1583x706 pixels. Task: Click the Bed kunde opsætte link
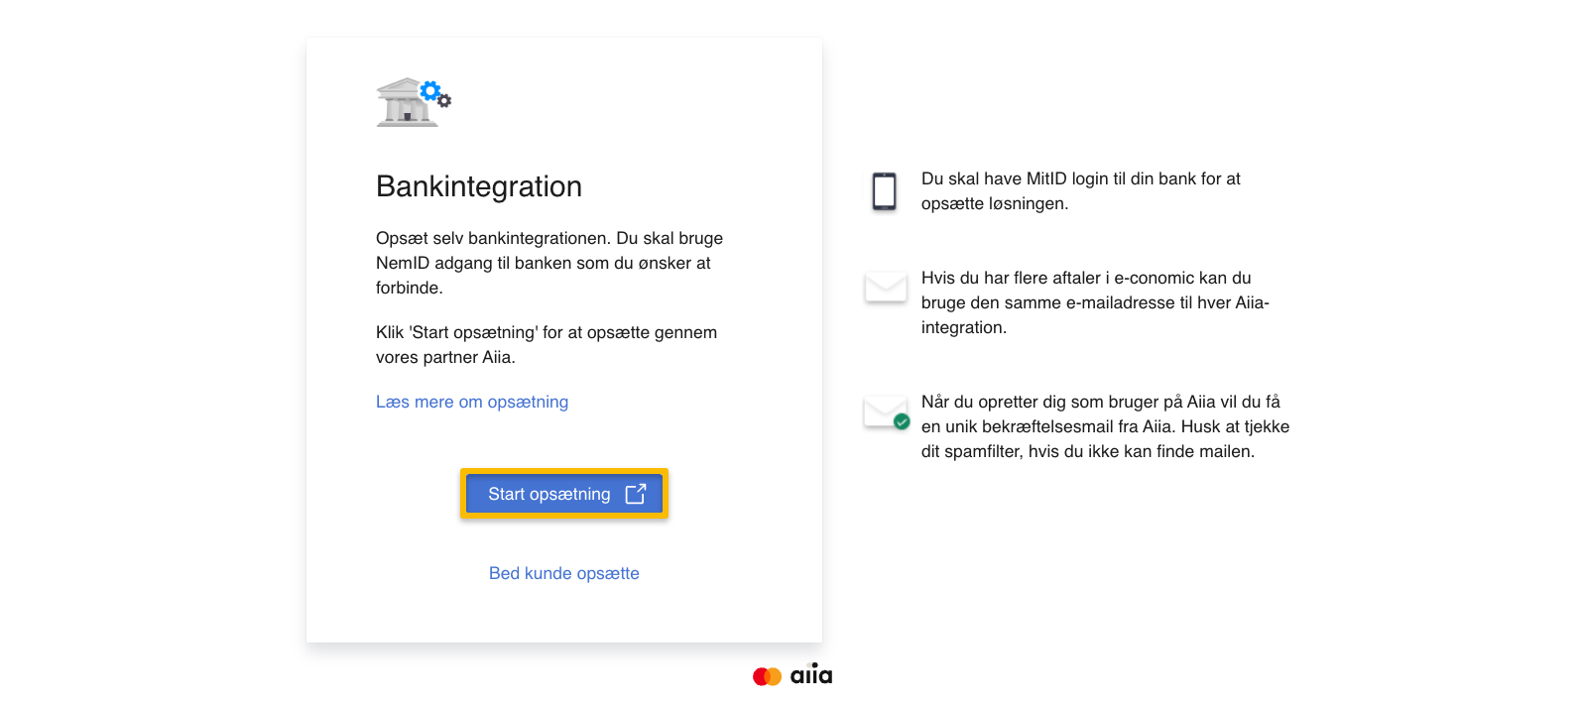pos(563,573)
